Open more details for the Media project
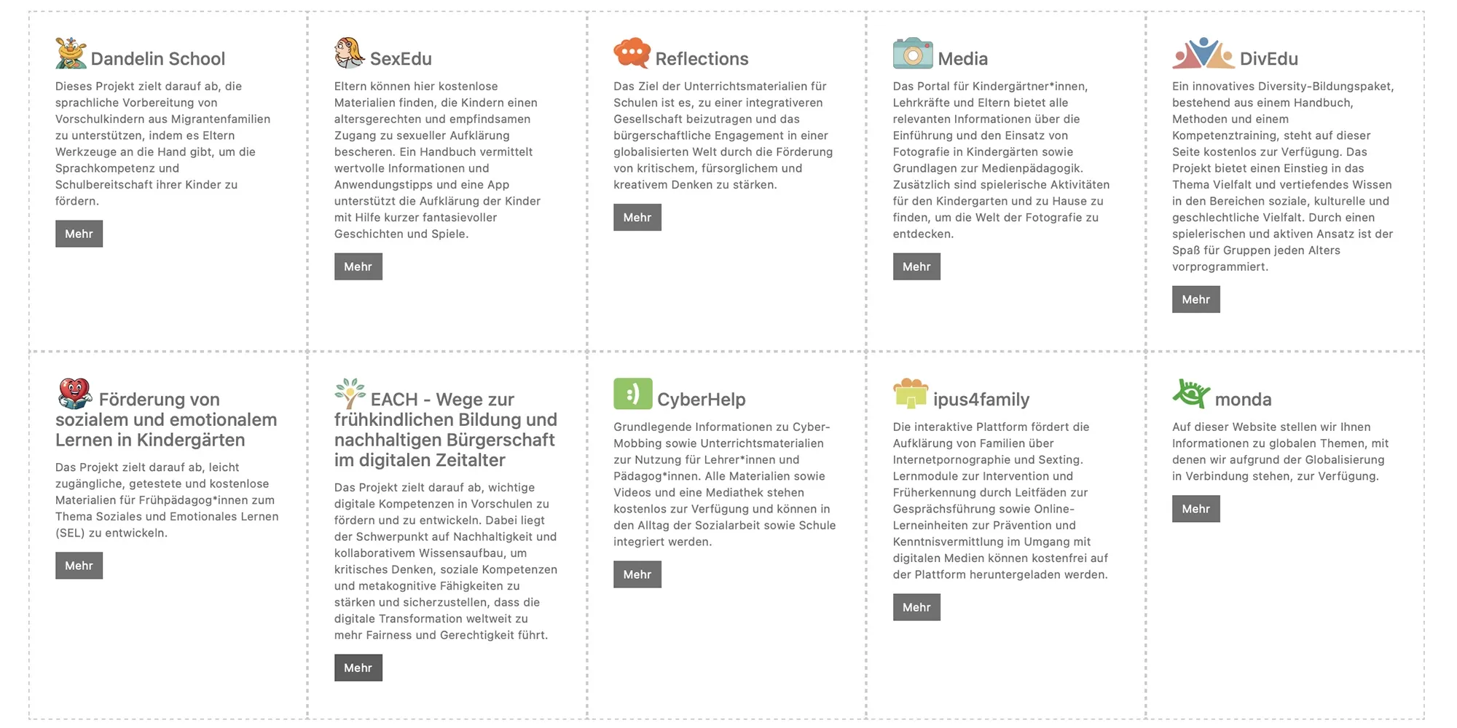Image resolution: width=1457 pixels, height=728 pixels. tap(916, 266)
